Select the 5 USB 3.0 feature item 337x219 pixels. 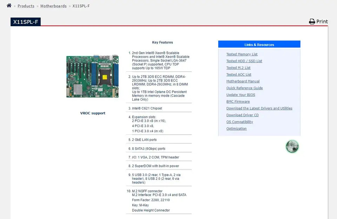point(156,179)
